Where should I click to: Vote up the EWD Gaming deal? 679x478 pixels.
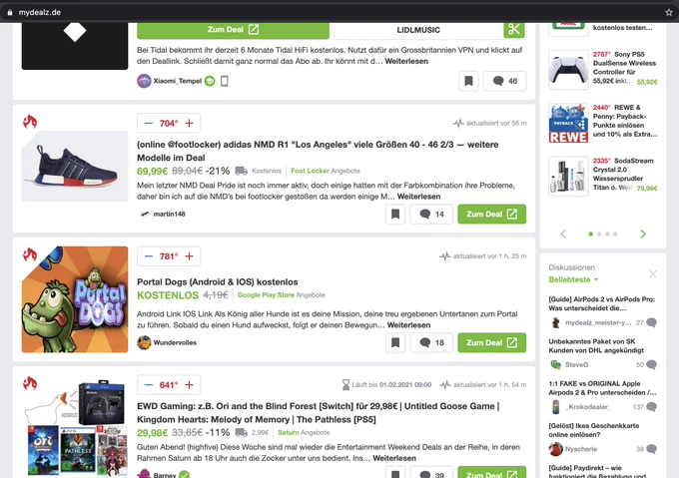(x=190, y=385)
